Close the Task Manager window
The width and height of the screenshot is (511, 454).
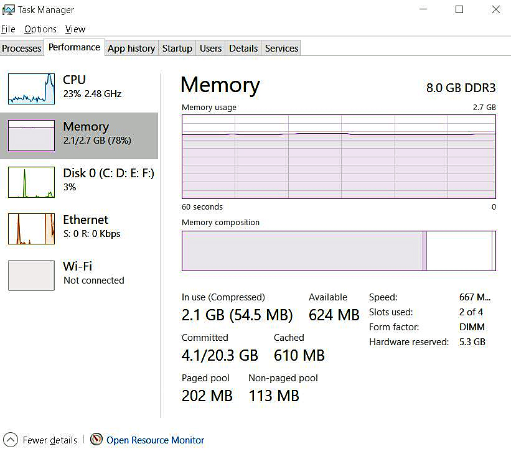pos(495,9)
